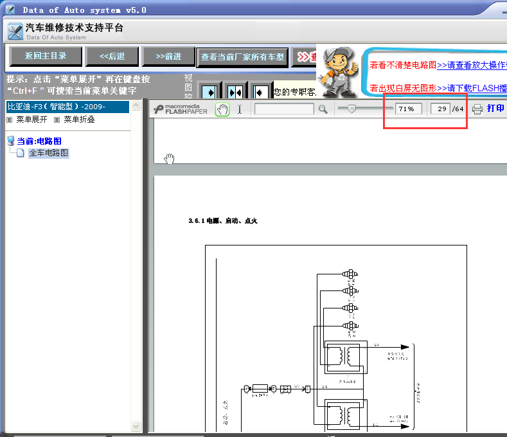The height and width of the screenshot is (437, 507).
Task: Click the title bar application icon
Action: coord(10,10)
